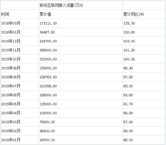Click the value 54497.80
Screen dimensions: 166x145
[x=47, y=32]
